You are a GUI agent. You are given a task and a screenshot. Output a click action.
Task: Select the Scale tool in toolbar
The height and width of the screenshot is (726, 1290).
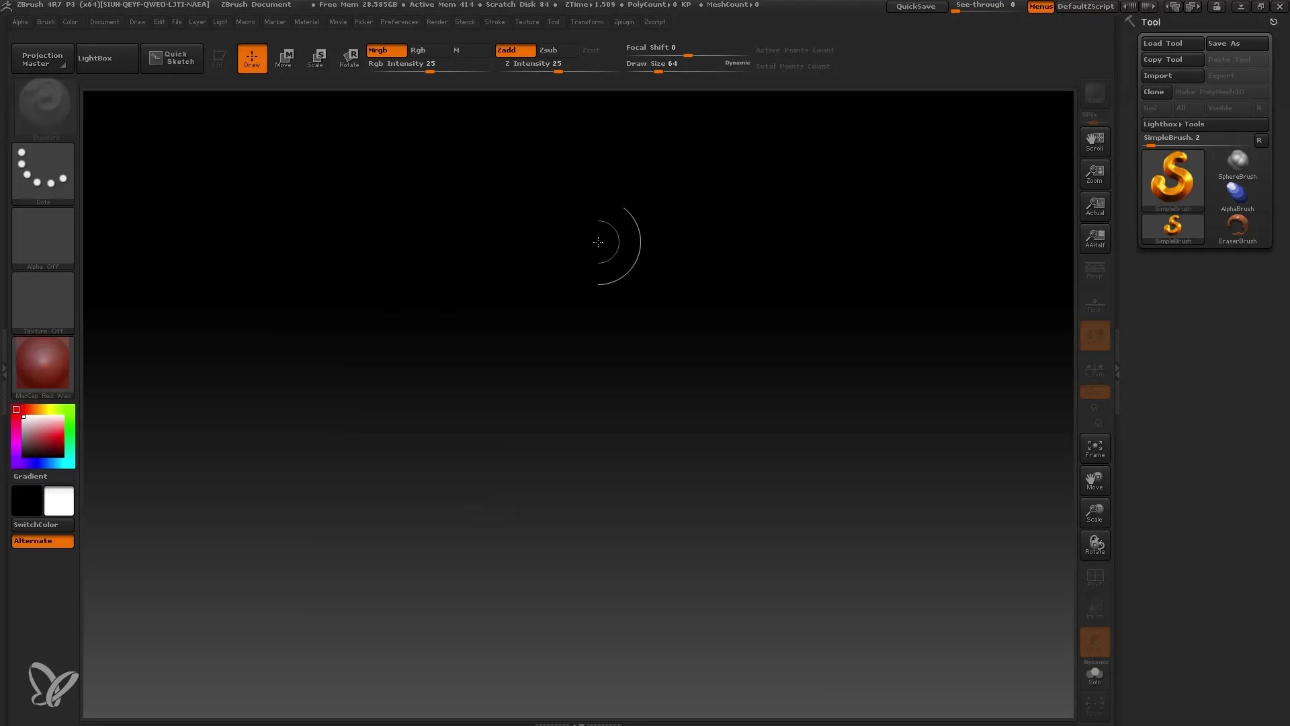[x=316, y=58]
